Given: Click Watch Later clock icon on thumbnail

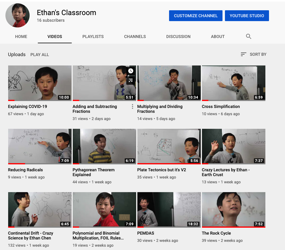Looking at the screenshot, I should coord(131,71).
